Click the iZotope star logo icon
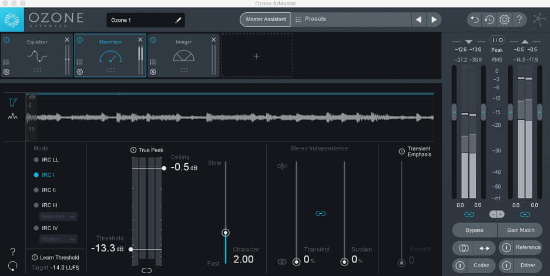Screen dimensions: 550x276 click(539, 19)
